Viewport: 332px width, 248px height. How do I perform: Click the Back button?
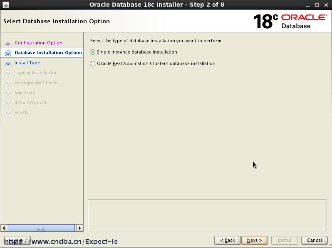click(x=228, y=240)
